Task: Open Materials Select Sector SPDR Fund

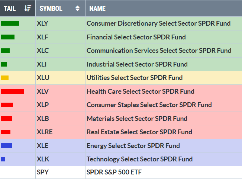Action: 137,119
